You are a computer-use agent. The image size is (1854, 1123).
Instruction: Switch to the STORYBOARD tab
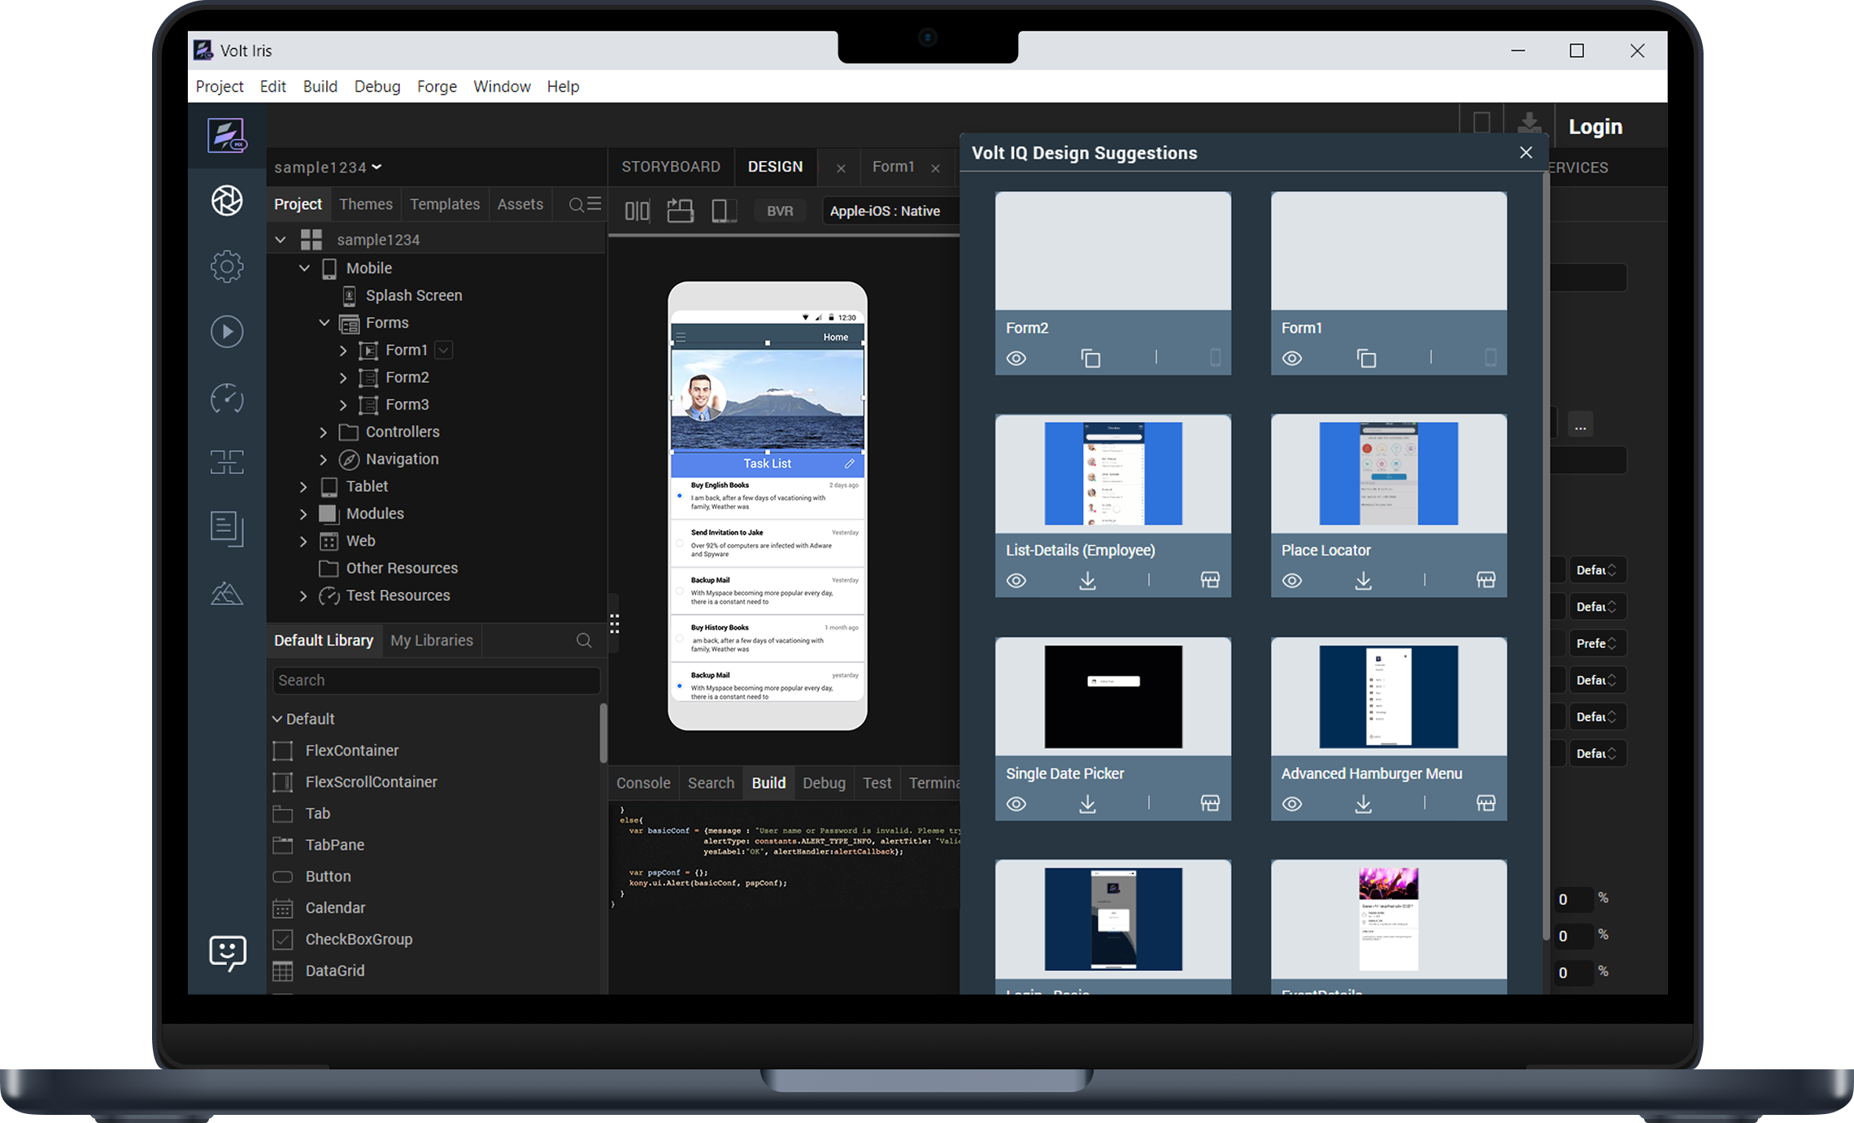point(671,167)
